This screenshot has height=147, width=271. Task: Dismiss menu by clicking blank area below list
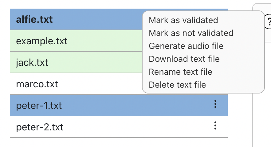coord(119,142)
